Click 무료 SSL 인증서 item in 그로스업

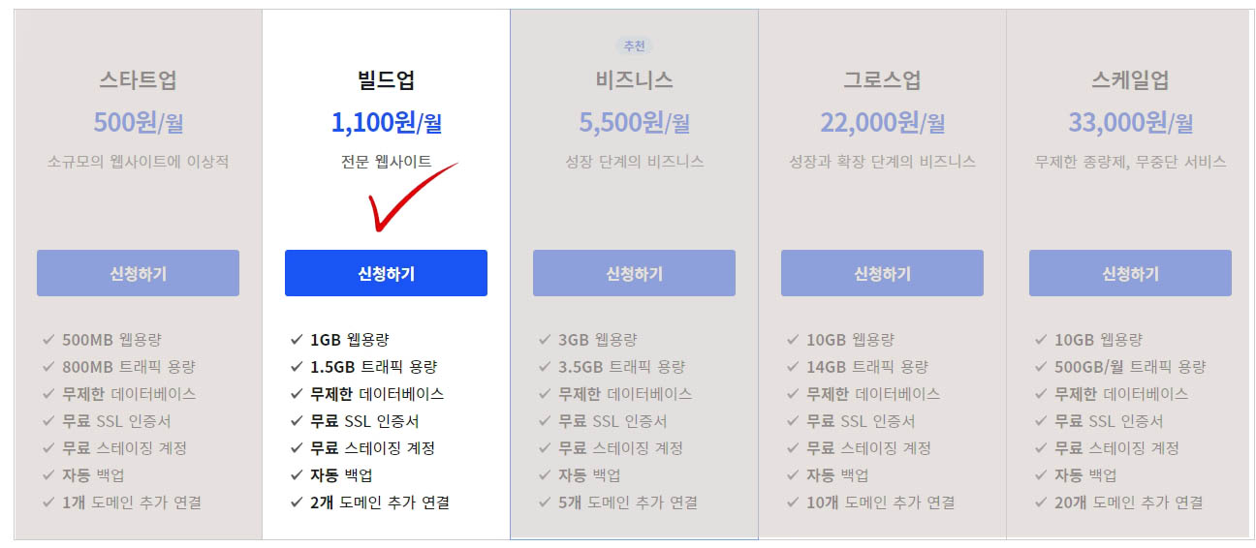pyautogui.click(x=861, y=421)
